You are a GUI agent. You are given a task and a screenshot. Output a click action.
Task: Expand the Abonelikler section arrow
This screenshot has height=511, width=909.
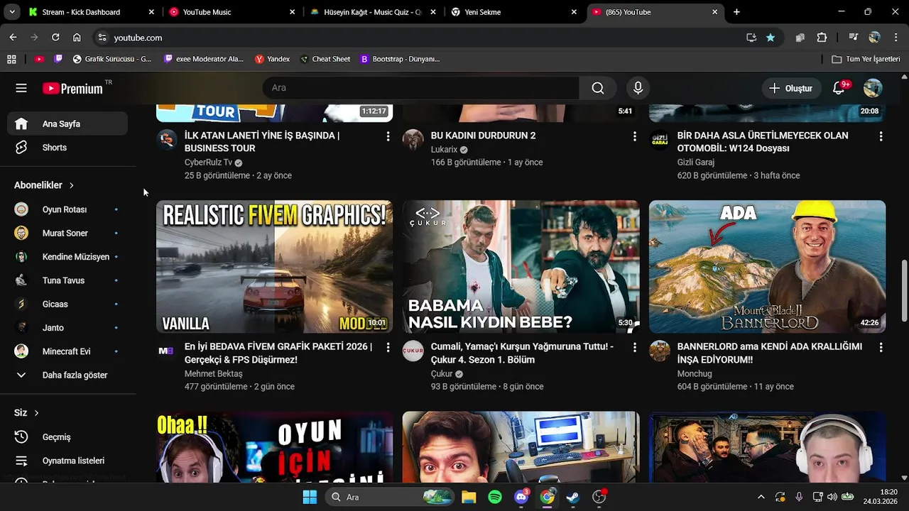click(72, 185)
